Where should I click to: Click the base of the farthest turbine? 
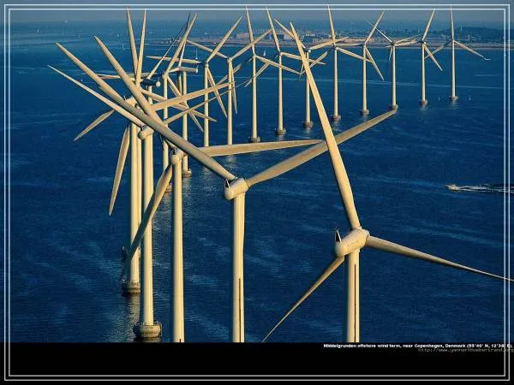tap(453, 98)
